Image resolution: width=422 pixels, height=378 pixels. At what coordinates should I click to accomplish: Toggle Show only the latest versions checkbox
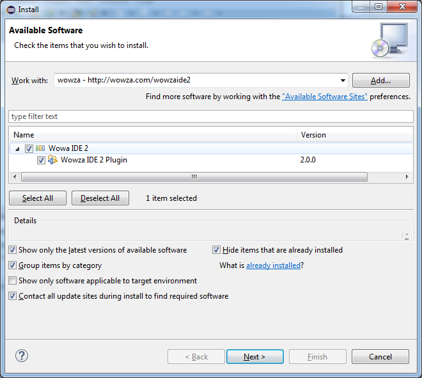click(x=13, y=250)
